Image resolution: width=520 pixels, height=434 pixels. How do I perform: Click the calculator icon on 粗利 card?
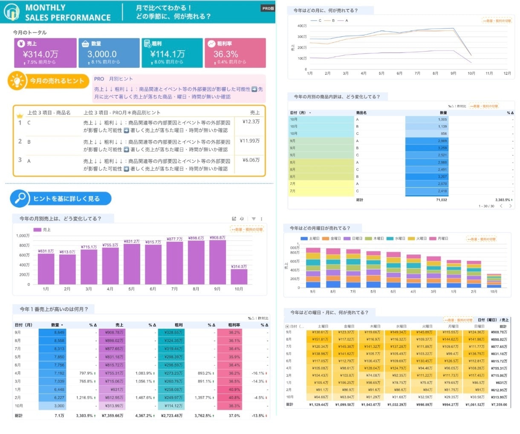tap(147, 43)
